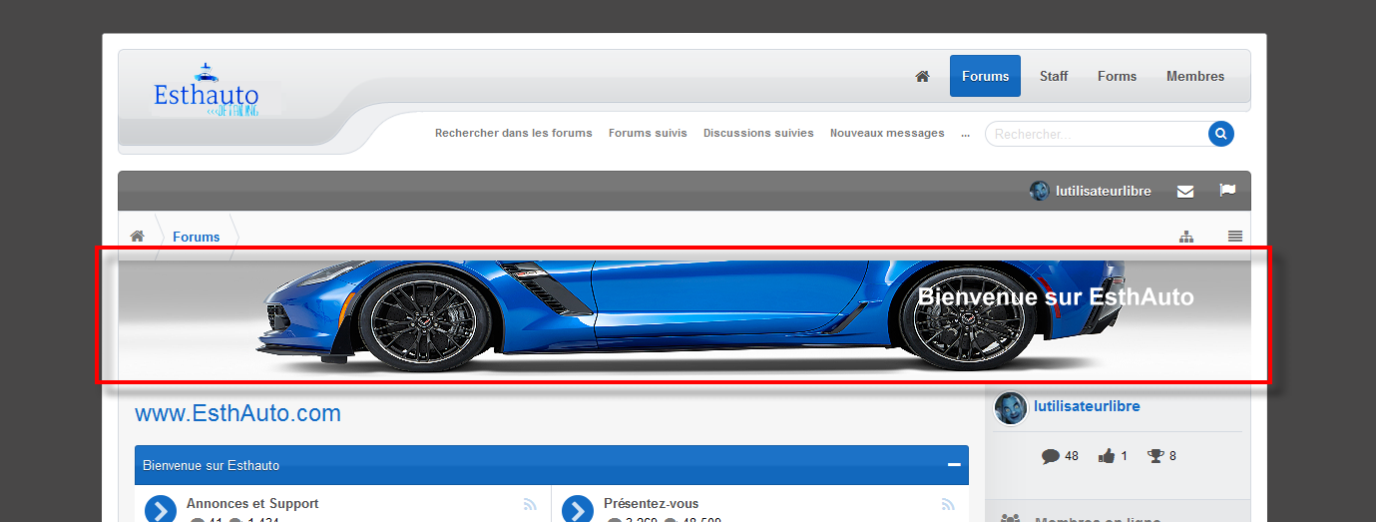Open the Staff tab
Screen dimensions: 1376x522
pos(1054,76)
